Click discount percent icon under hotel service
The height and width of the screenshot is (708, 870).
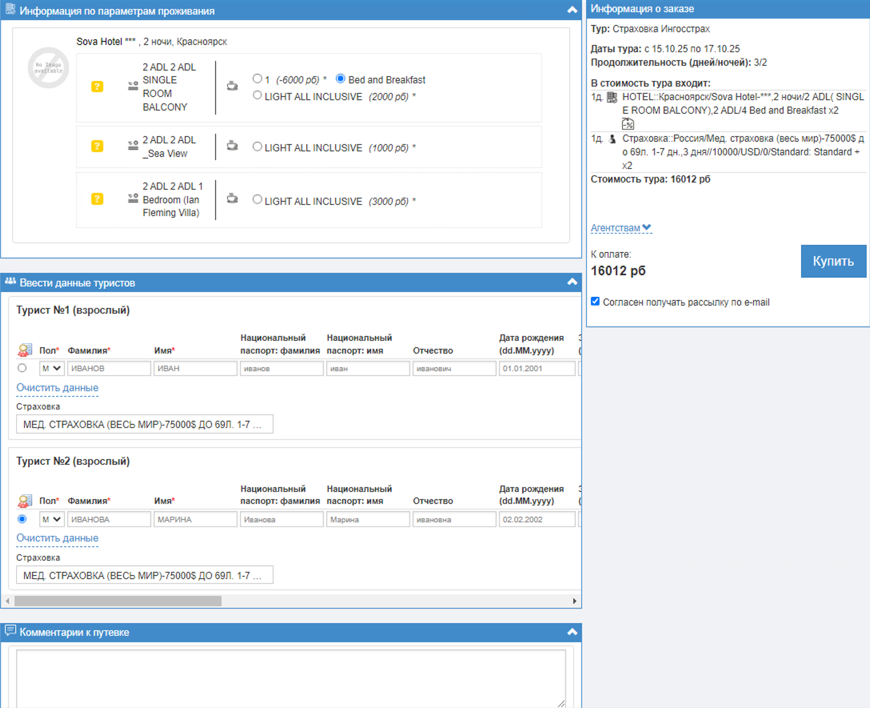(628, 124)
